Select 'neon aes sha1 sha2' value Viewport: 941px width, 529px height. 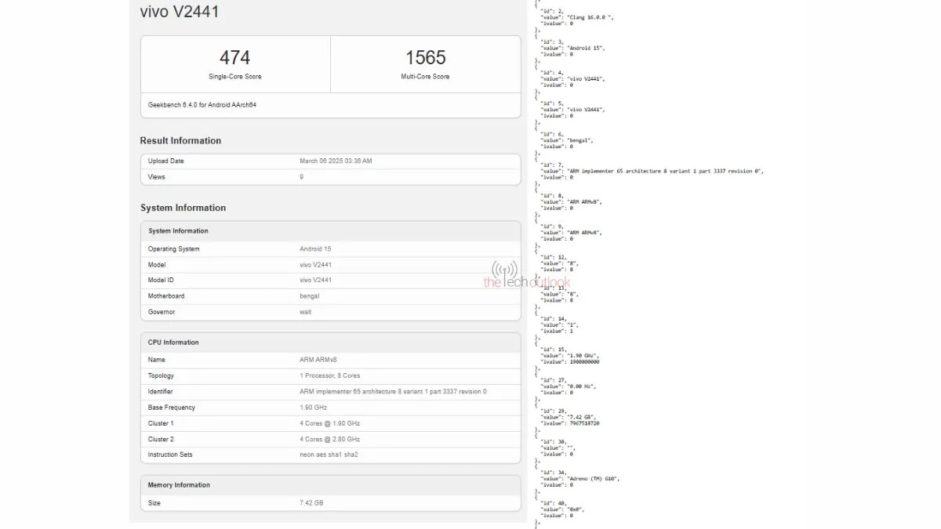click(329, 455)
